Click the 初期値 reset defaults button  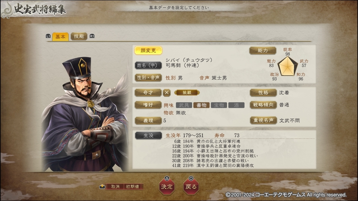132,187
